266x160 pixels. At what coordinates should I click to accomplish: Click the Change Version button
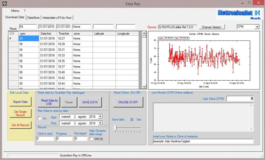pos(211,27)
